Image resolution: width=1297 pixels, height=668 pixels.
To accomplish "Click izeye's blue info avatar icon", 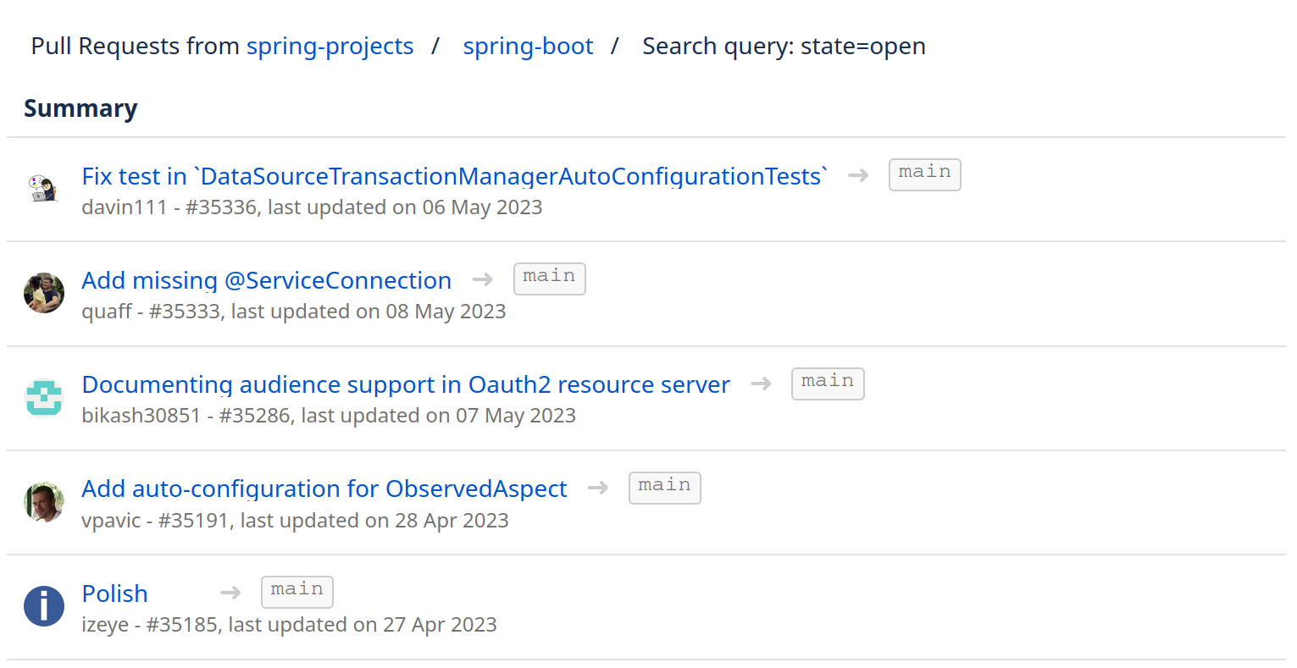I will point(43,606).
